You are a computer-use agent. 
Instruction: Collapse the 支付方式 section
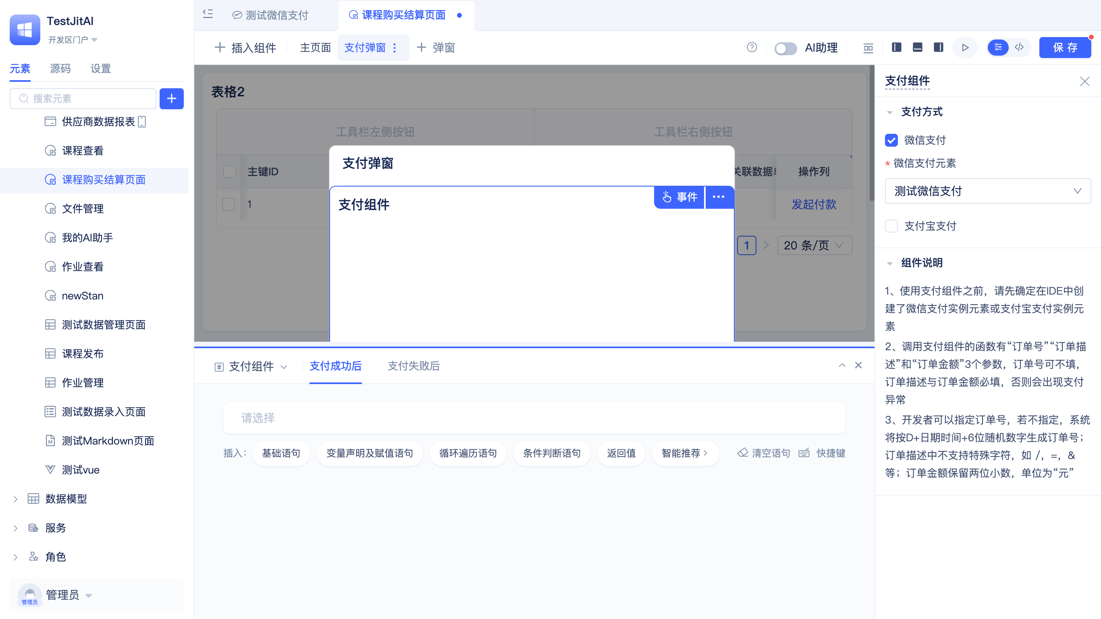[x=890, y=112]
